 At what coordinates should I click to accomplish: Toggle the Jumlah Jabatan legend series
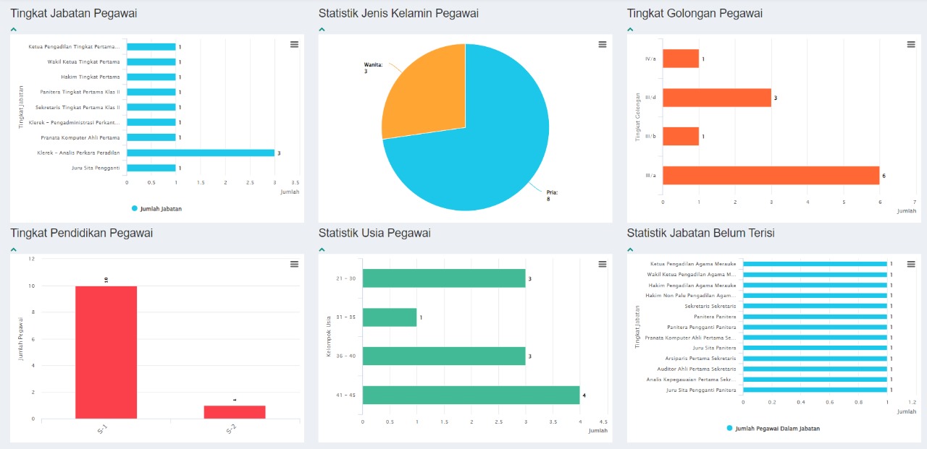pos(157,209)
